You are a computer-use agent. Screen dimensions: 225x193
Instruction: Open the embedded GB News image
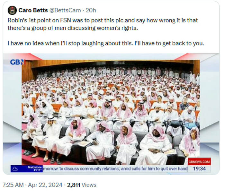click(x=111, y=114)
